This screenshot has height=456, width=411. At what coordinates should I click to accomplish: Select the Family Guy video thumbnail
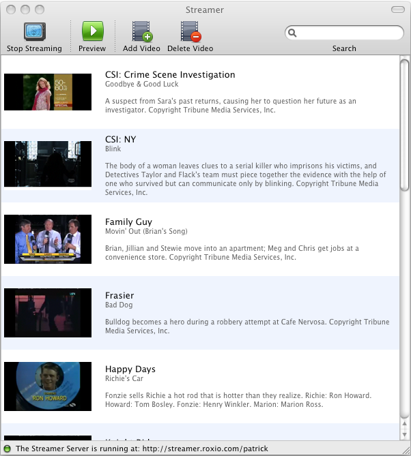48,239
